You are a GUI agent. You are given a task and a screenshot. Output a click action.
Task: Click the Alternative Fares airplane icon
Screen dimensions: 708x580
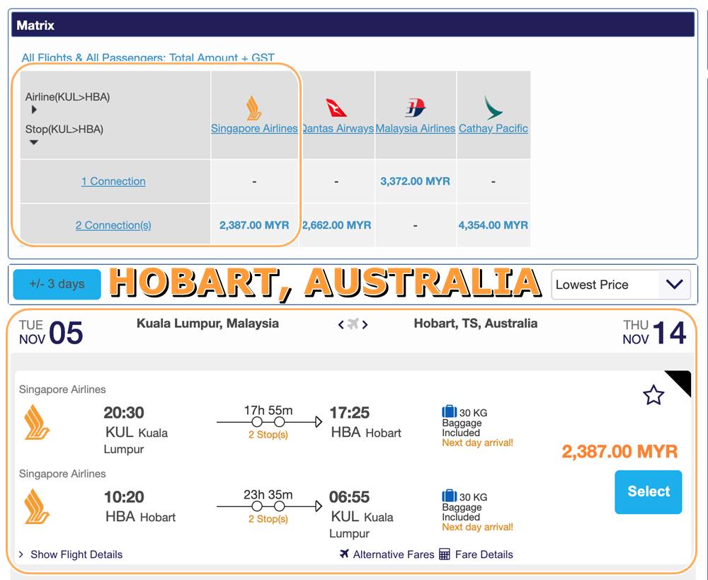pos(345,554)
